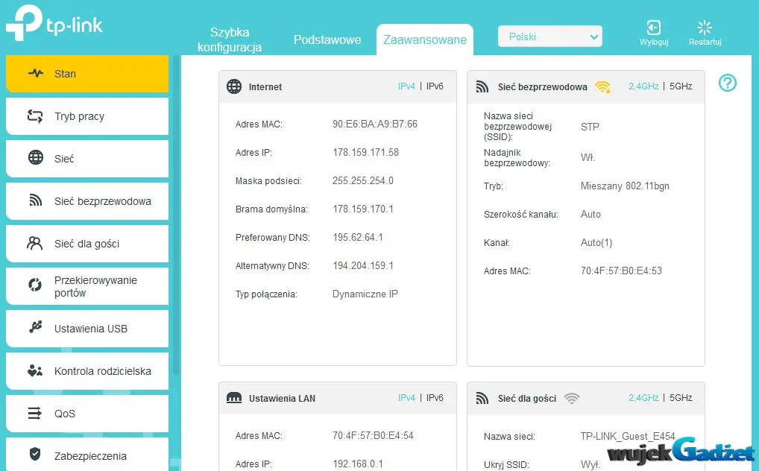Open Zabezpieczenia security section

coord(87,455)
